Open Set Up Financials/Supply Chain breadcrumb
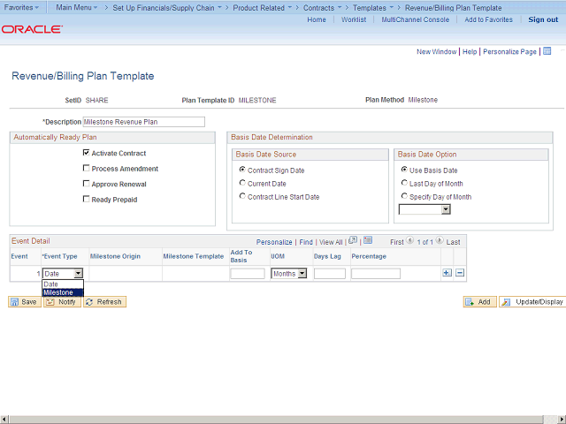 167,8
